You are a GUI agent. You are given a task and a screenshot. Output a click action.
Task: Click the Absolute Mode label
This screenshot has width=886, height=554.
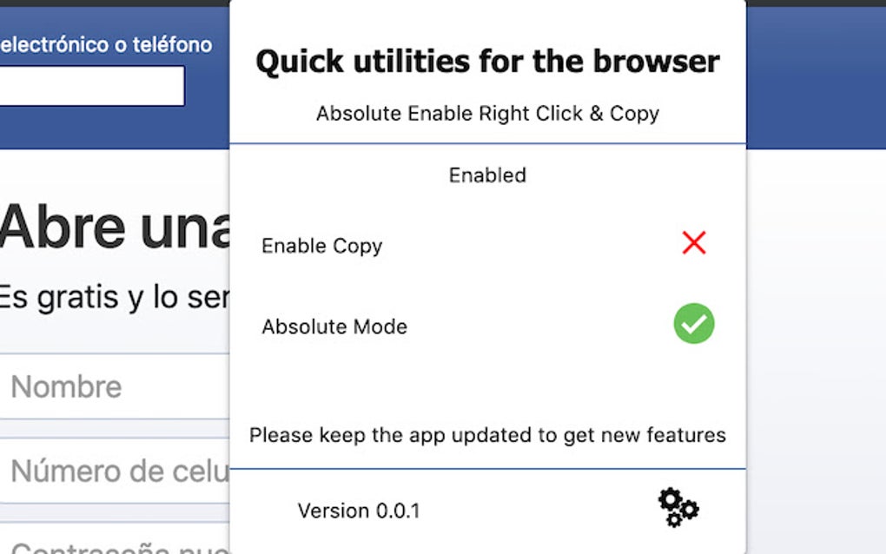coord(334,326)
